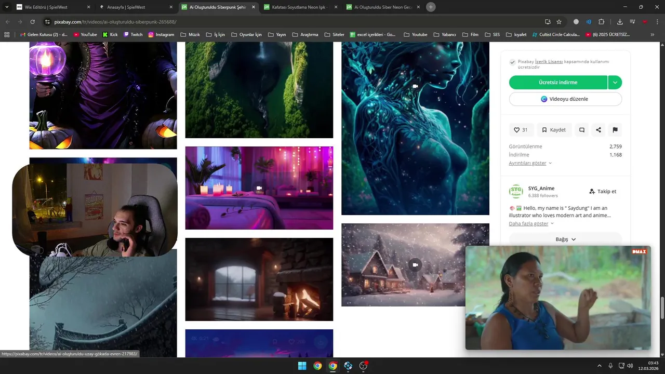Reload the Pixabay page
This screenshot has width=665, height=374.
(32, 22)
